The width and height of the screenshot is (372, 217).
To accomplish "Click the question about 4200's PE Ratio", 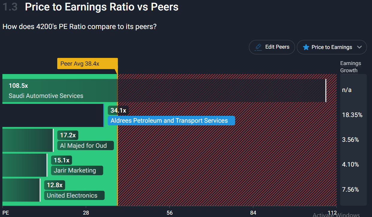I will tap(79, 27).
